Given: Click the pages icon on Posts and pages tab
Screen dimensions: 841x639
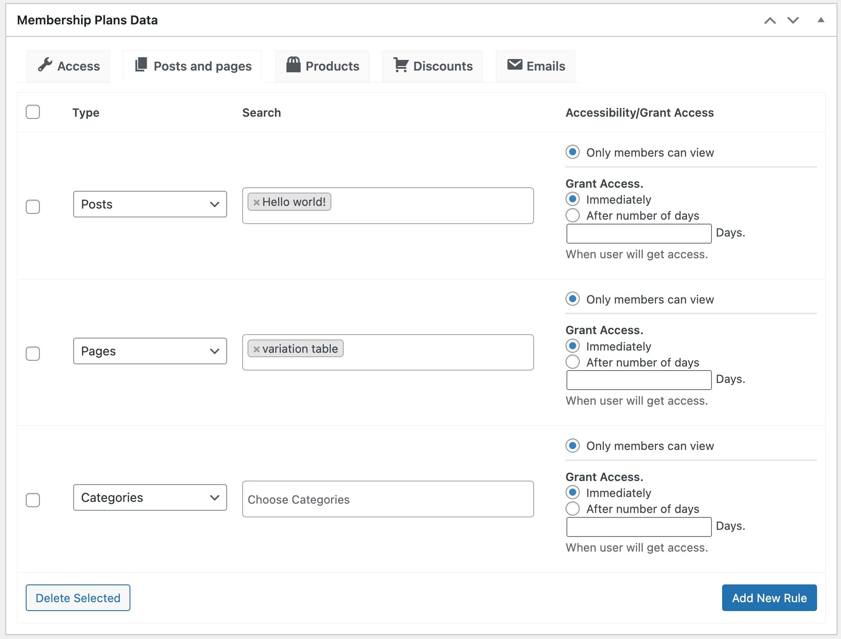Looking at the screenshot, I should [x=141, y=64].
